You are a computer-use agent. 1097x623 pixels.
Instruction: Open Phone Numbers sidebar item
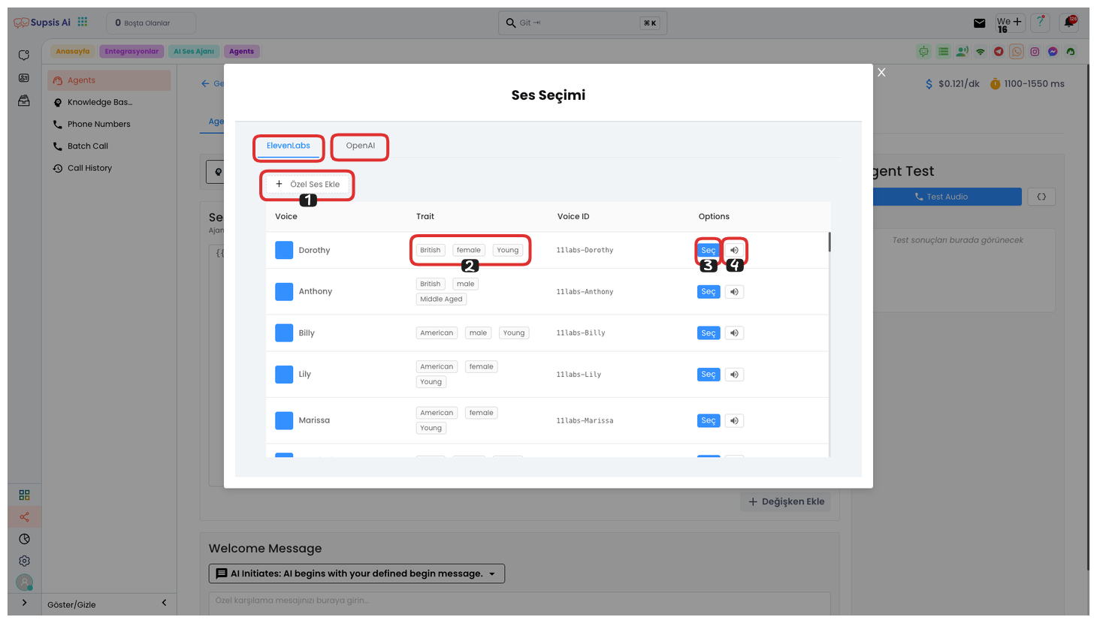click(x=109, y=124)
